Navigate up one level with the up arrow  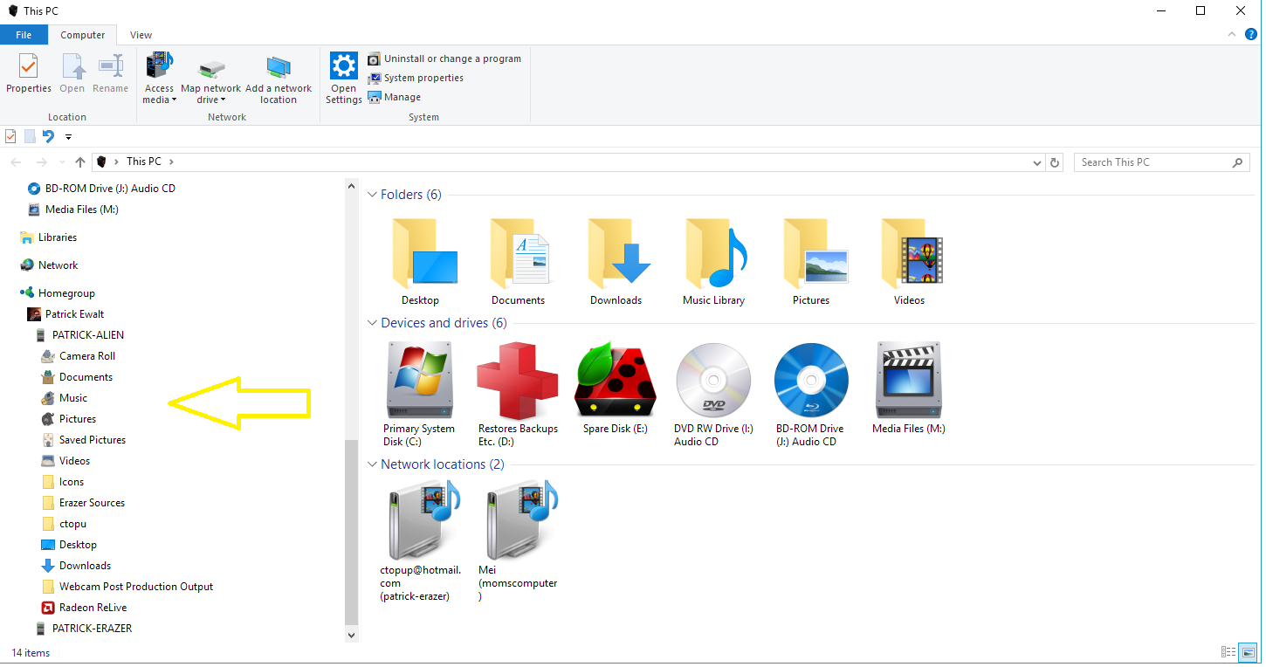[x=79, y=162]
